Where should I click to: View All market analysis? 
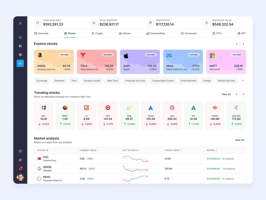[x=239, y=140]
